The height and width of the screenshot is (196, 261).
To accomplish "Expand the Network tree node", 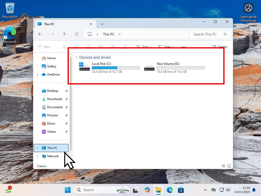I will (x=37, y=156).
